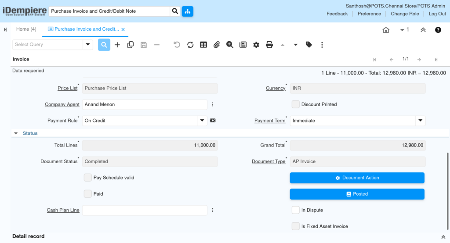Click the Feedback link
The height and width of the screenshot is (243, 450).
(x=337, y=14)
